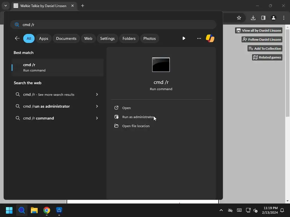Screen dimensions: 290x217
Task: Click the search box containing cmd /r
Action: tap(113, 25)
